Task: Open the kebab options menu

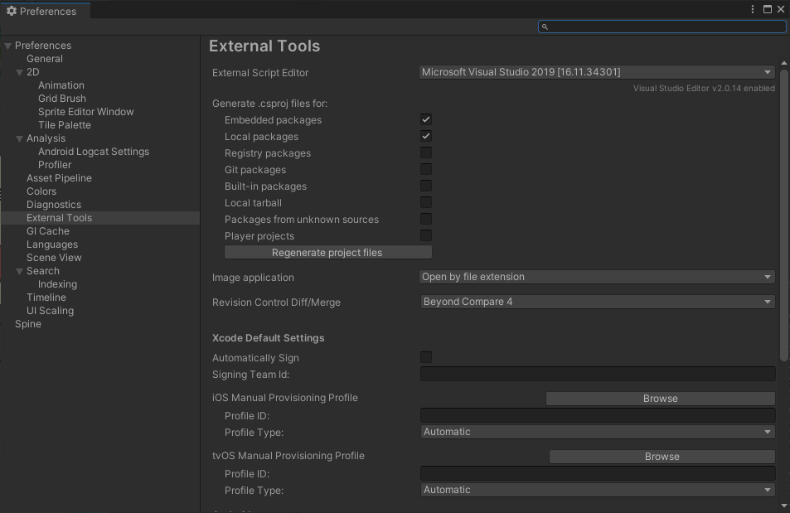Action: click(x=752, y=9)
